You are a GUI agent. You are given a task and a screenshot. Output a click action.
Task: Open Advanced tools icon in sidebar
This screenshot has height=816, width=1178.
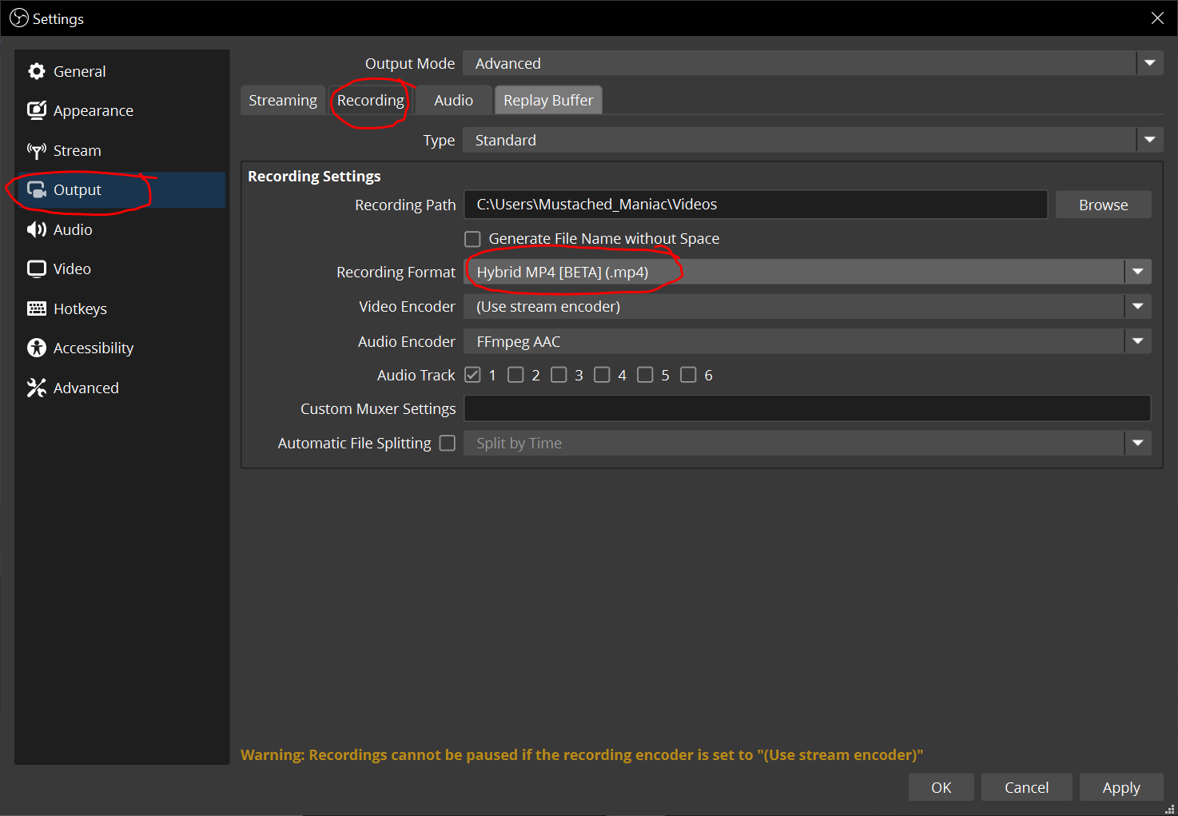pyautogui.click(x=37, y=388)
